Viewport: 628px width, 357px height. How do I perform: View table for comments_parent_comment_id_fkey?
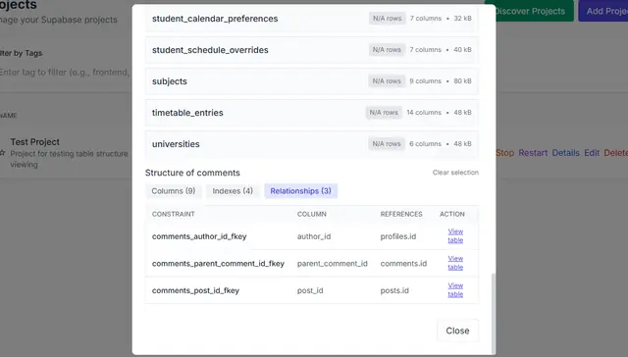[455, 263]
